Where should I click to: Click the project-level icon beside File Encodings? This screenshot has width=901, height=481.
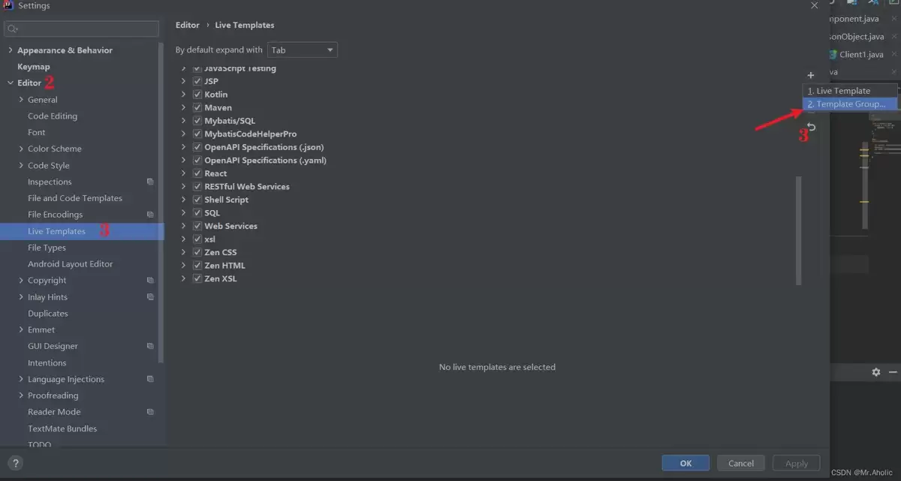coord(150,215)
